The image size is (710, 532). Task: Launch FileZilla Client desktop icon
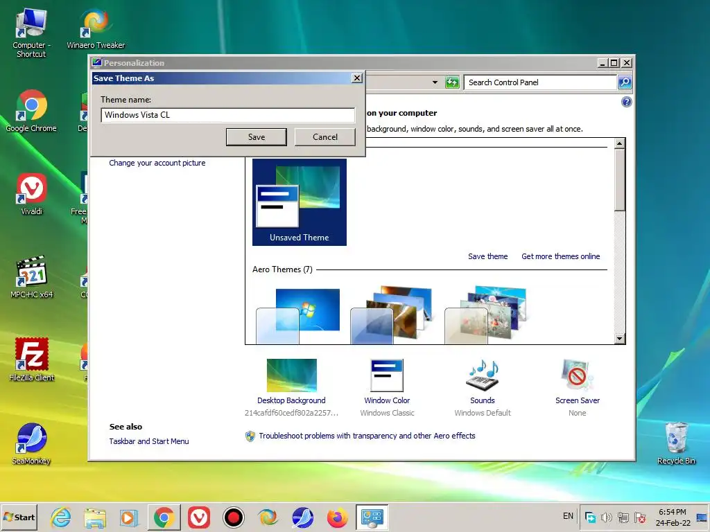31,360
